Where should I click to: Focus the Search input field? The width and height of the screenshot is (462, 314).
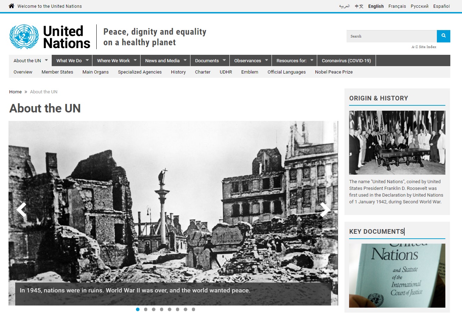coord(392,36)
